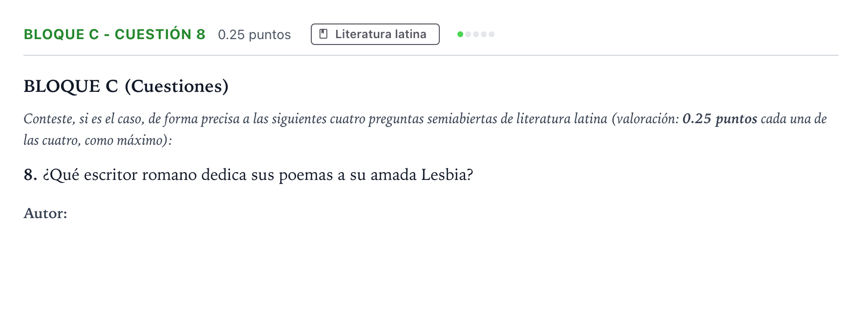Click the book icon in the Literatura latina tag
Viewport: 862px width, 313px height.
[x=323, y=34]
